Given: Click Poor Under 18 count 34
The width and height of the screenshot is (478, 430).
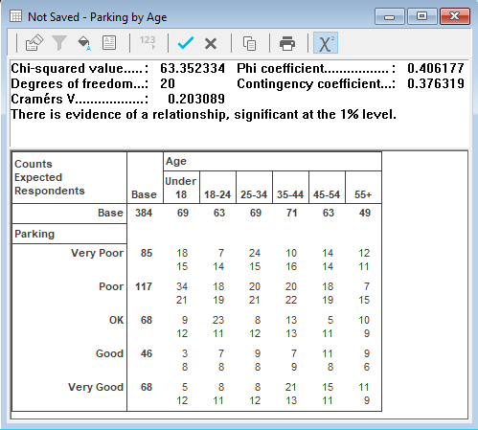Looking at the screenshot, I should pyautogui.click(x=182, y=286).
